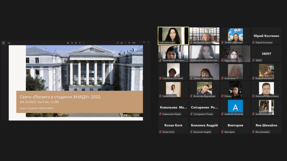This screenshot has width=287, height=161.
Task: Click the youtu.be link on the slide
Action: click(37, 108)
